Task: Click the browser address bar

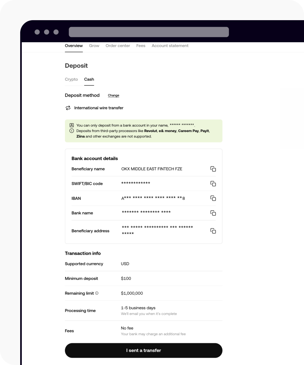Action: [149, 32]
